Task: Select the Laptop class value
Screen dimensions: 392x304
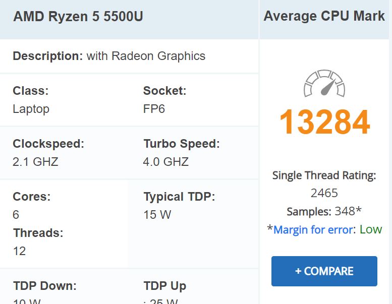Action: 31,109
